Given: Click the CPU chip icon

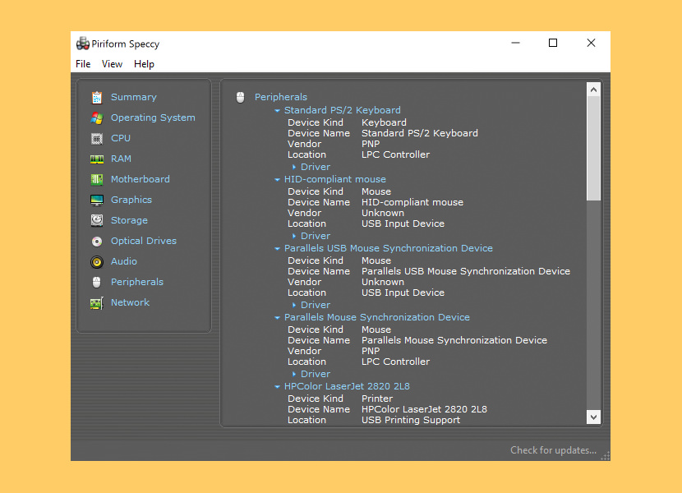Looking at the screenshot, I should pos(97,138).
